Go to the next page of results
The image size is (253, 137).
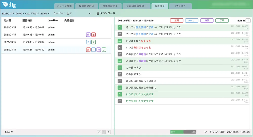(x=109, y=132)
